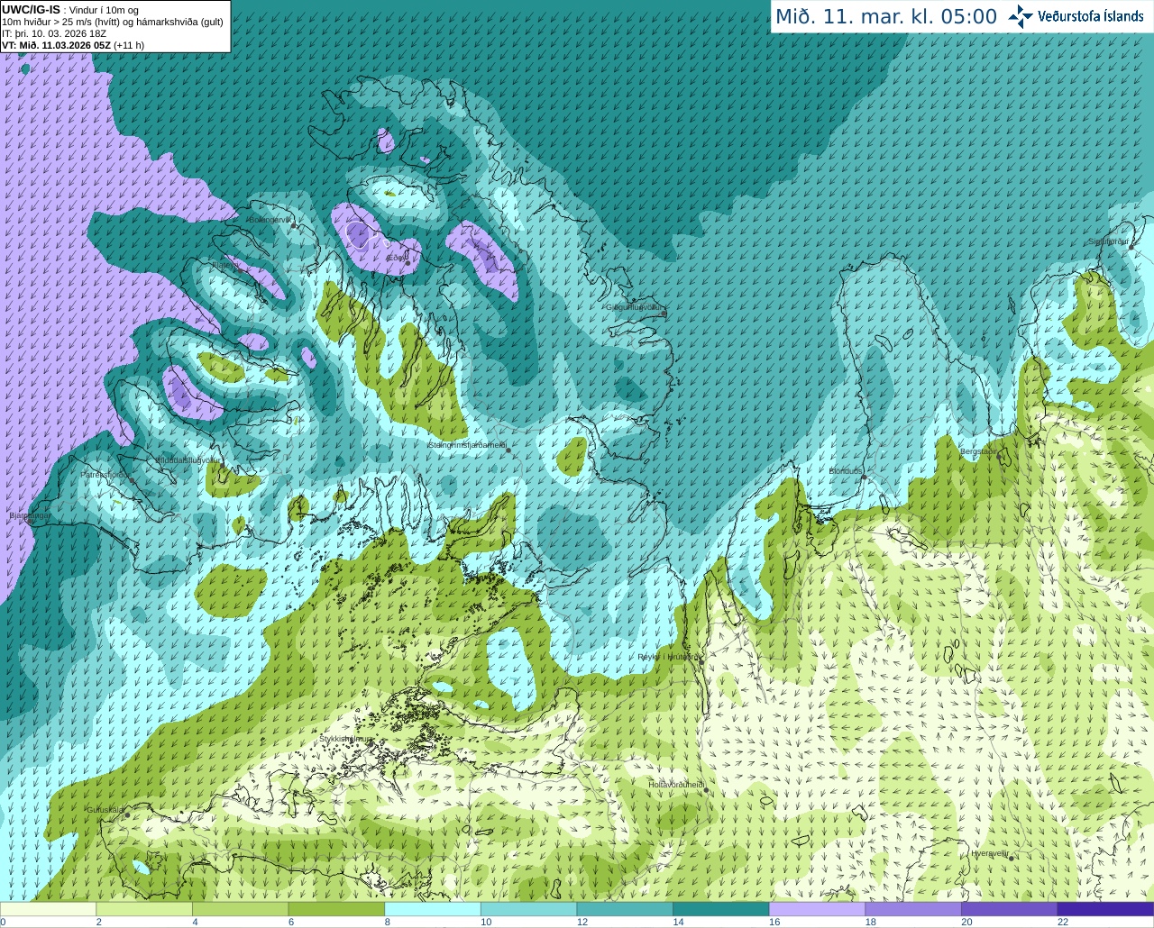This screenshot has height=928, width=1154.
Task: Select the 20–22 m/s violet legend swatch
Action: (x=1010, y=909)
